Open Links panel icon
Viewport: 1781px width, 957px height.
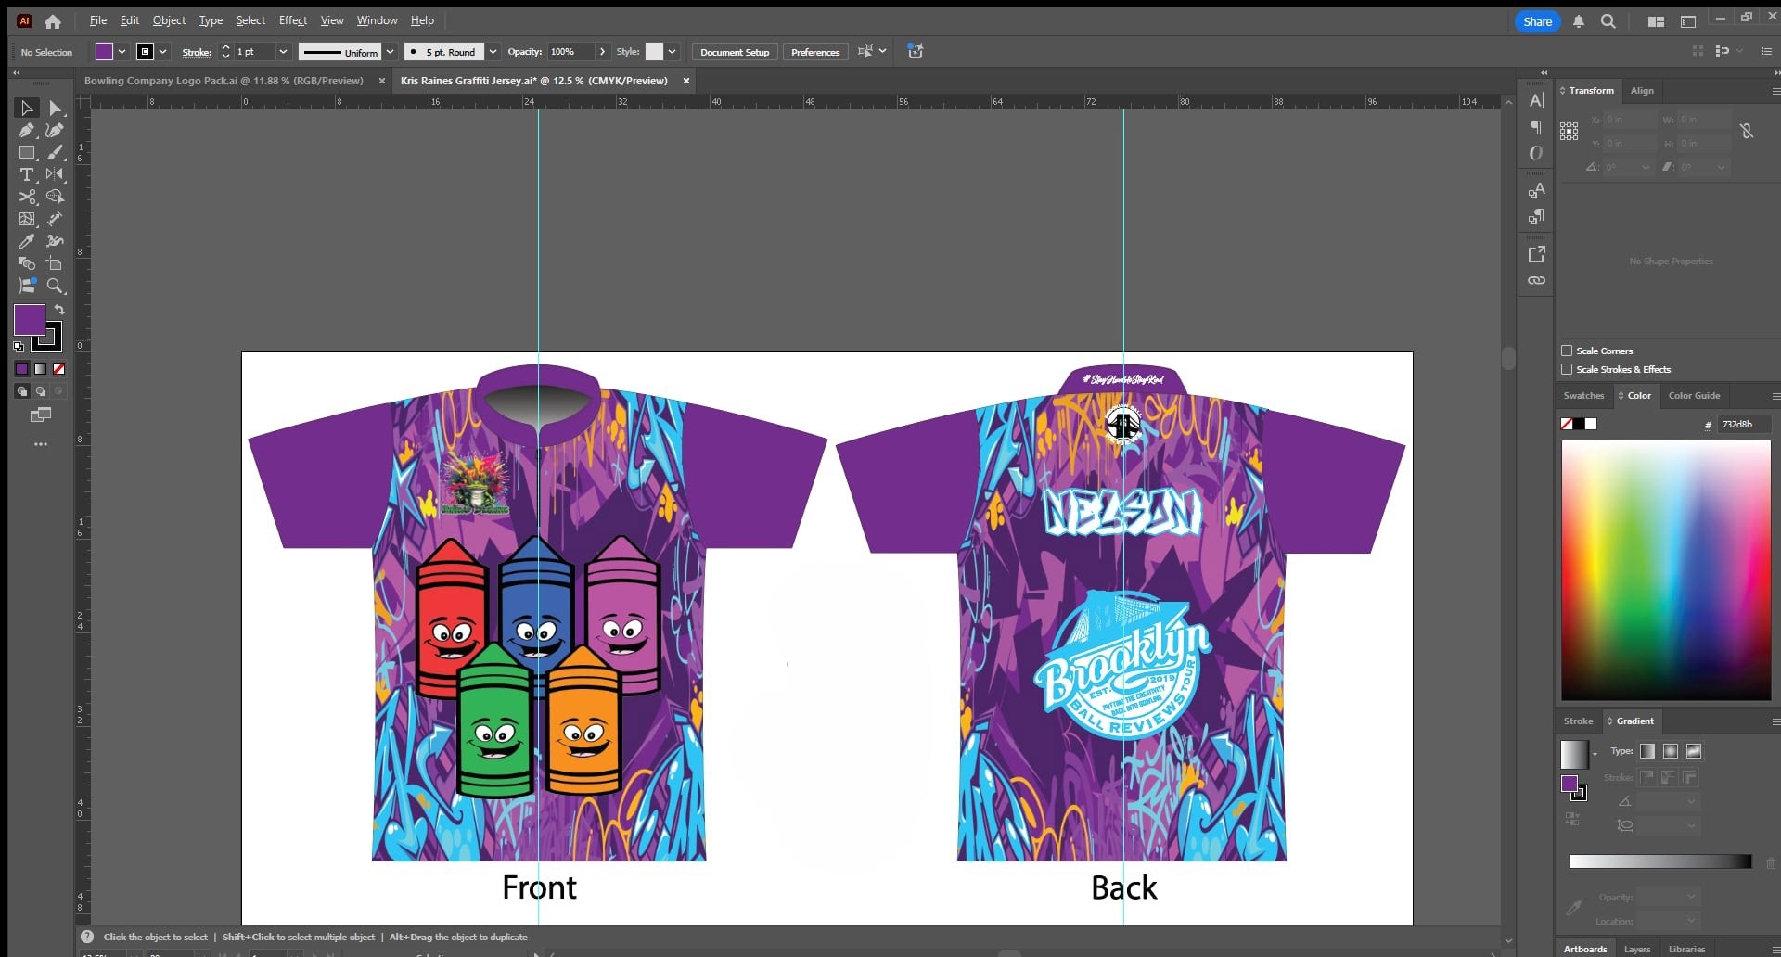1536,280
